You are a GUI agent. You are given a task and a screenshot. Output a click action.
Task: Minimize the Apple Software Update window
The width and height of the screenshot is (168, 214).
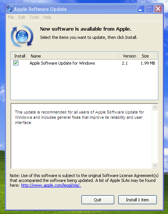click(141, 9)
